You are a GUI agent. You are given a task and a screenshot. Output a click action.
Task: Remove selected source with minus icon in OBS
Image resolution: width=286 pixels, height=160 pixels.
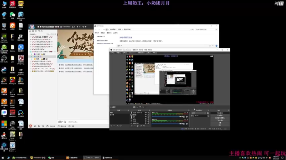click(x=135, y=126)
